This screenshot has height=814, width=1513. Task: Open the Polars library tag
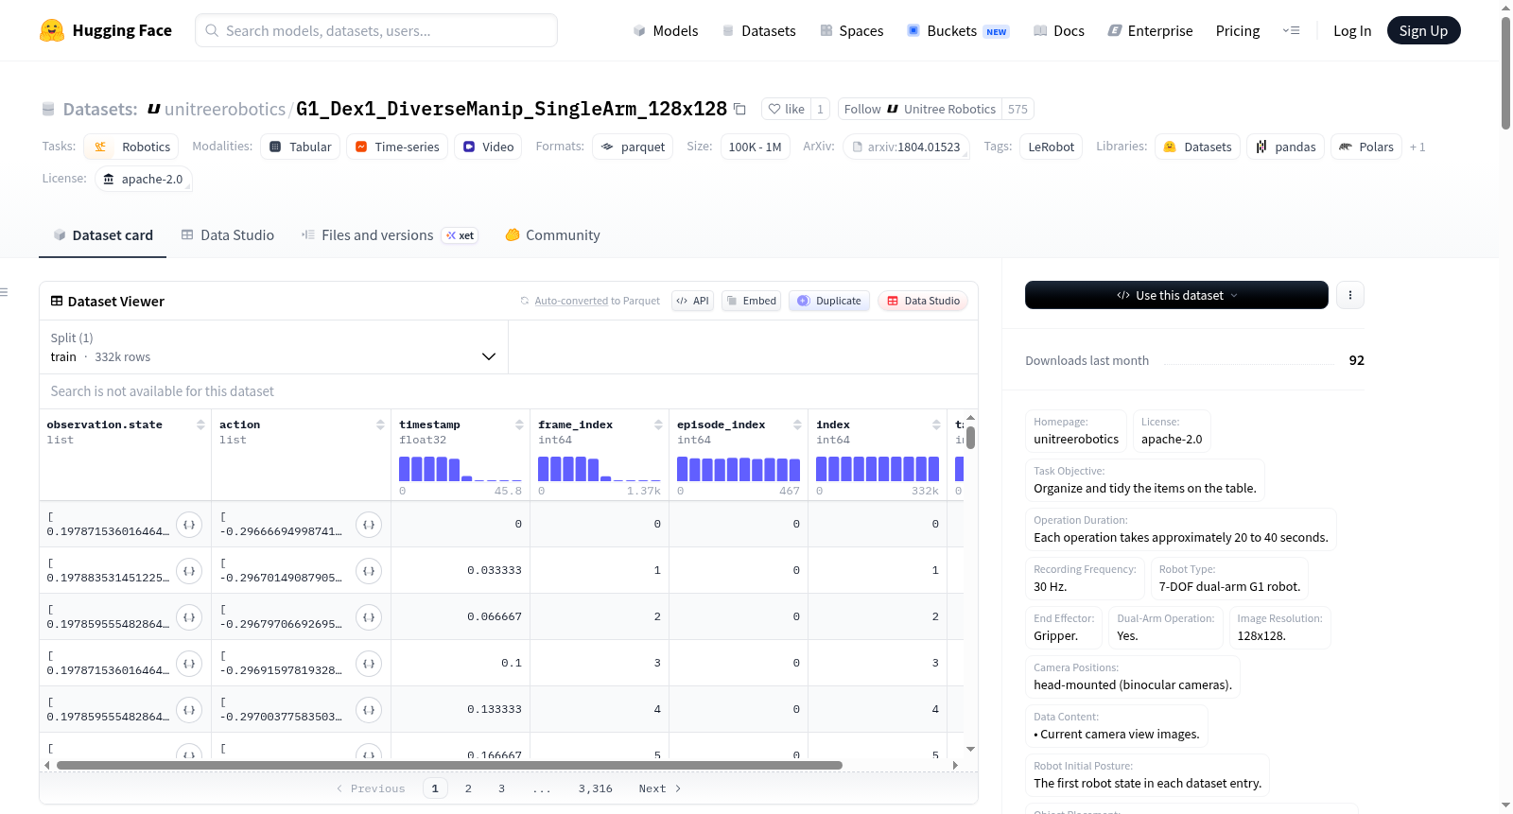1366,147
